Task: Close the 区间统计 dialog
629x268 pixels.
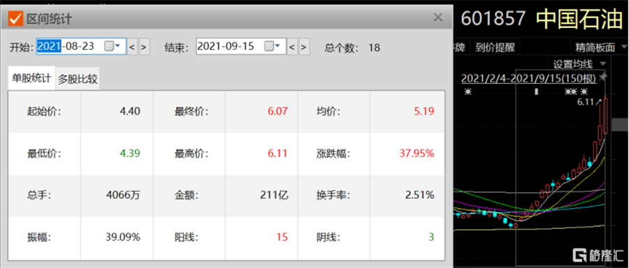Action: click(x=438, y=17)
